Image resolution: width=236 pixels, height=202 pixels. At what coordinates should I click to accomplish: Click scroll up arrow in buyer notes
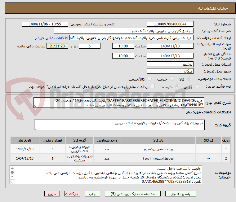12,168
